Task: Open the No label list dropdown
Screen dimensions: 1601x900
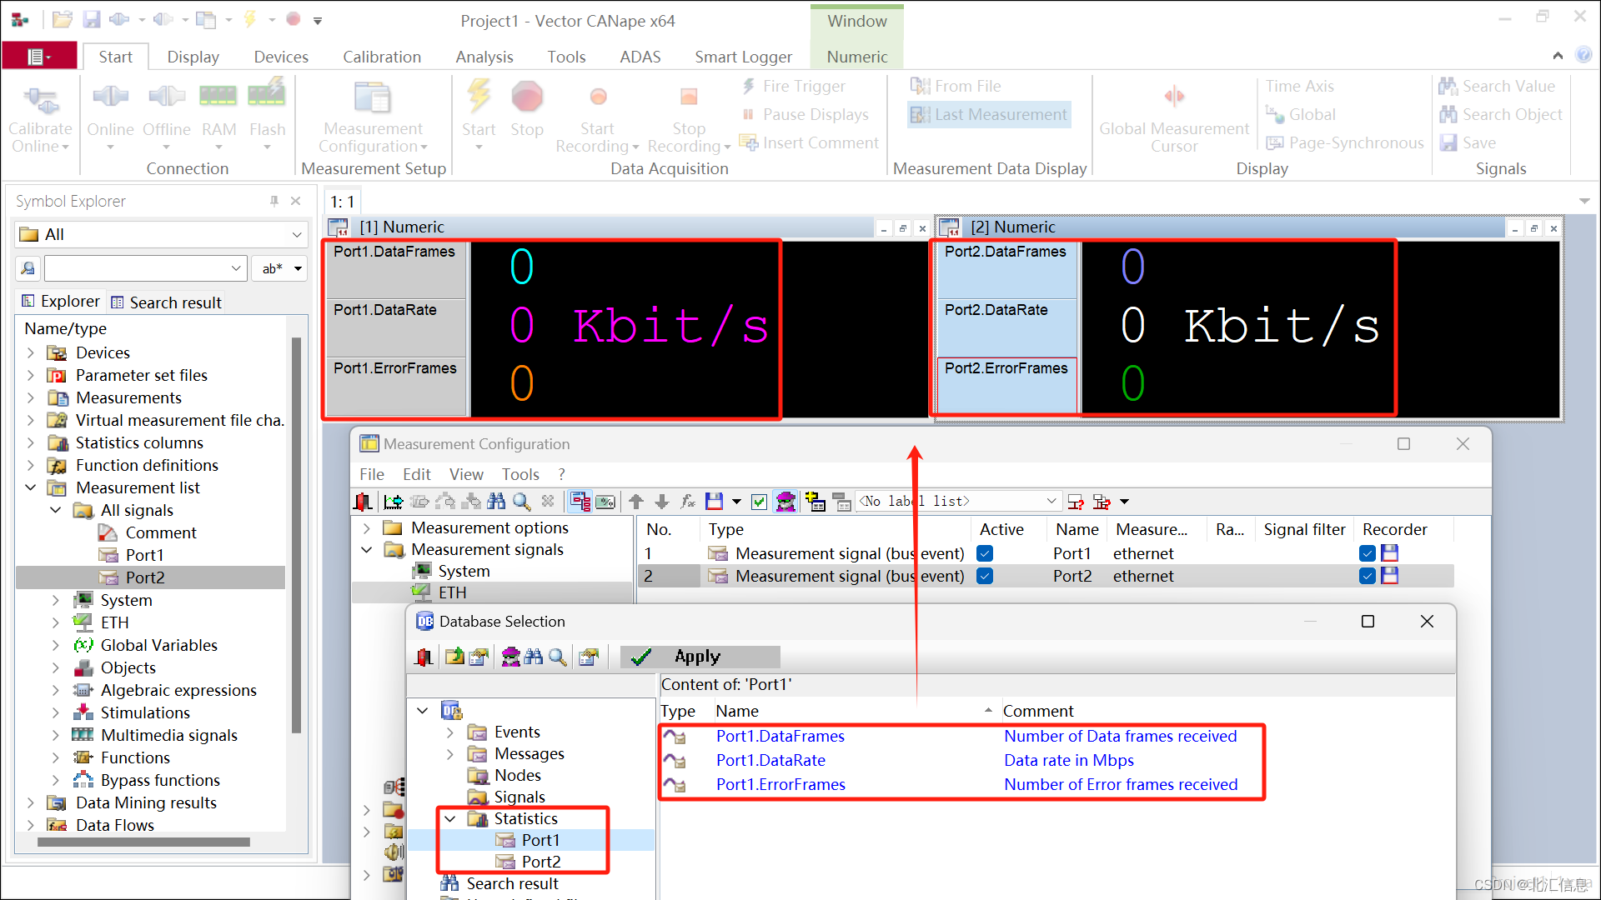Action: (1051, 502)
